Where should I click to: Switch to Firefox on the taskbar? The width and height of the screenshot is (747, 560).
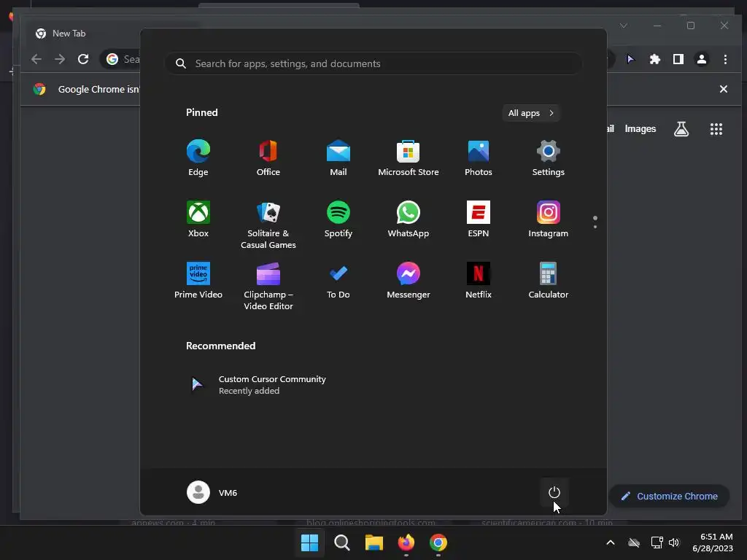[x=406, y=542]
